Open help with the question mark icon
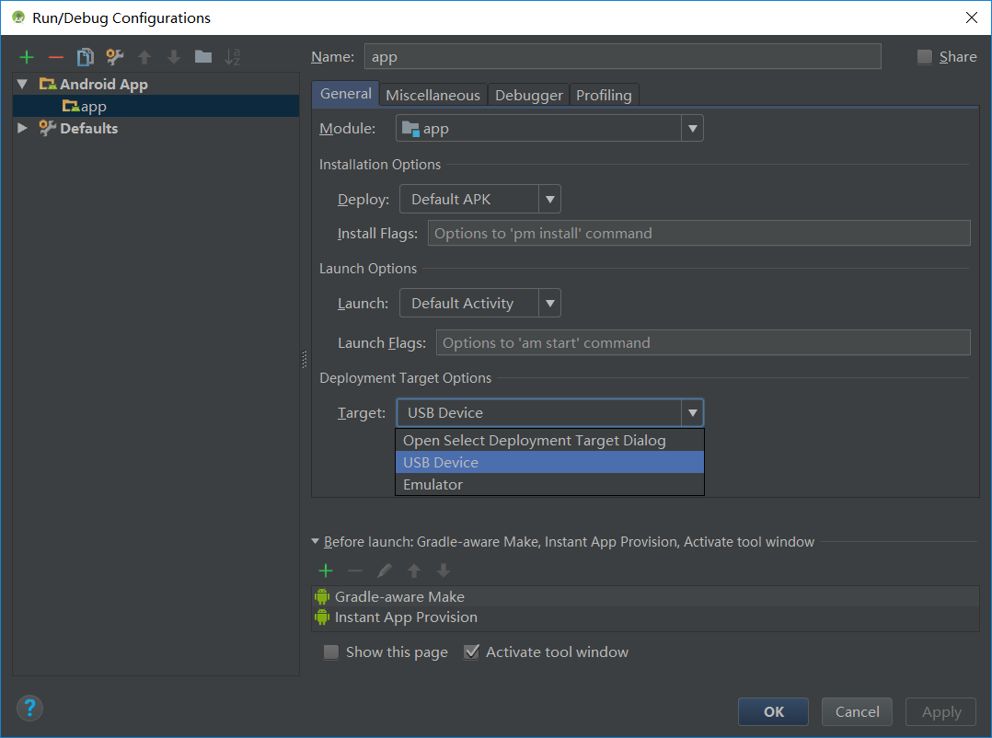This screenshot has width=992, height=738. (x=29, y=708)
